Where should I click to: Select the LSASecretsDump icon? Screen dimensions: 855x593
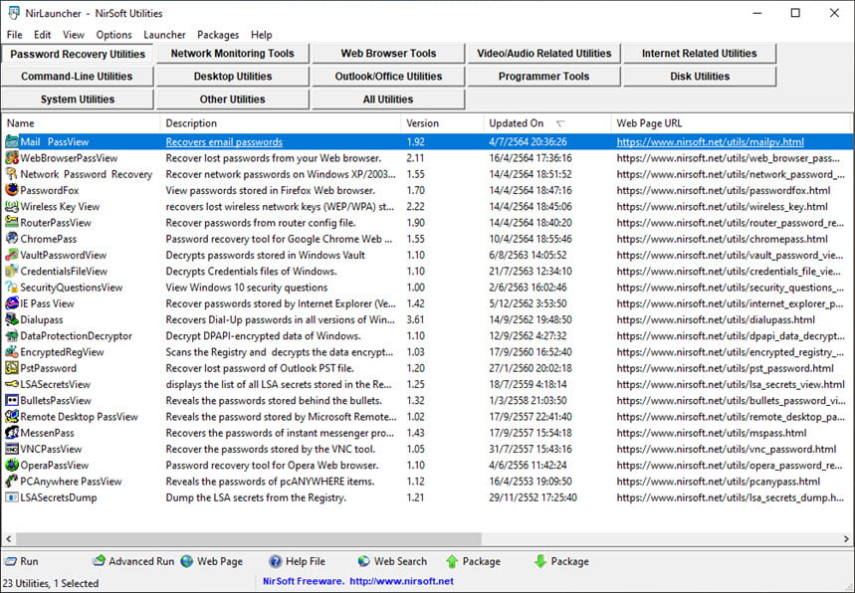click(x=12, y=497)
